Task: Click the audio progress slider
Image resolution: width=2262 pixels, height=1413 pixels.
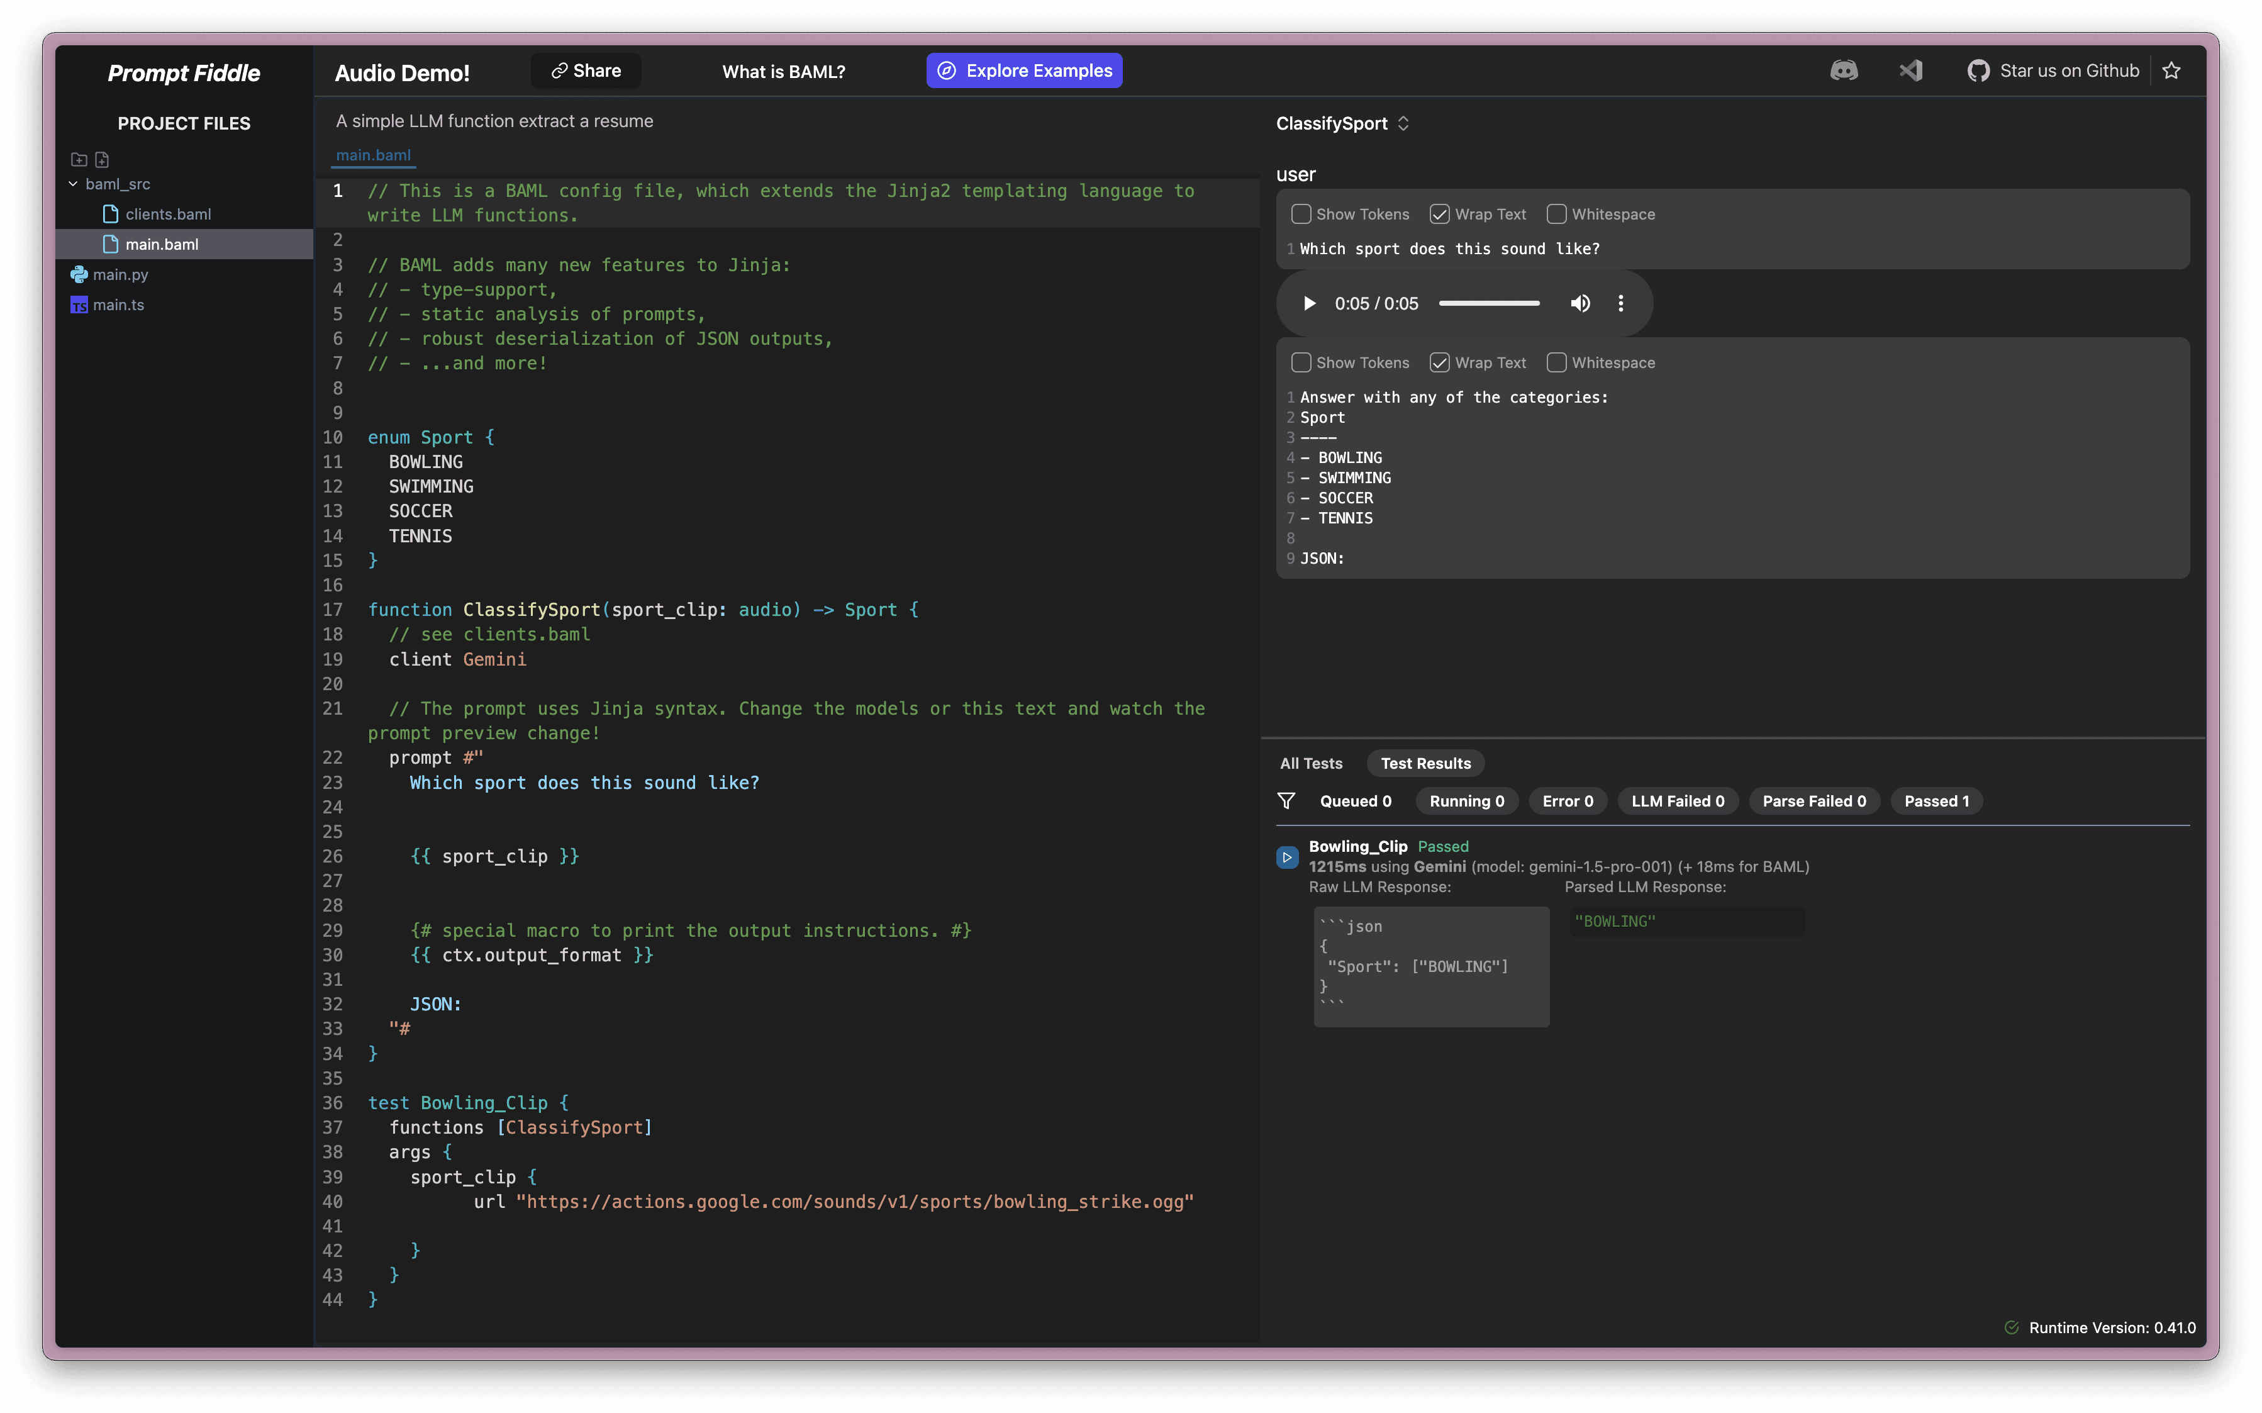Action: pyautogui.click(x=1488, y=304)
